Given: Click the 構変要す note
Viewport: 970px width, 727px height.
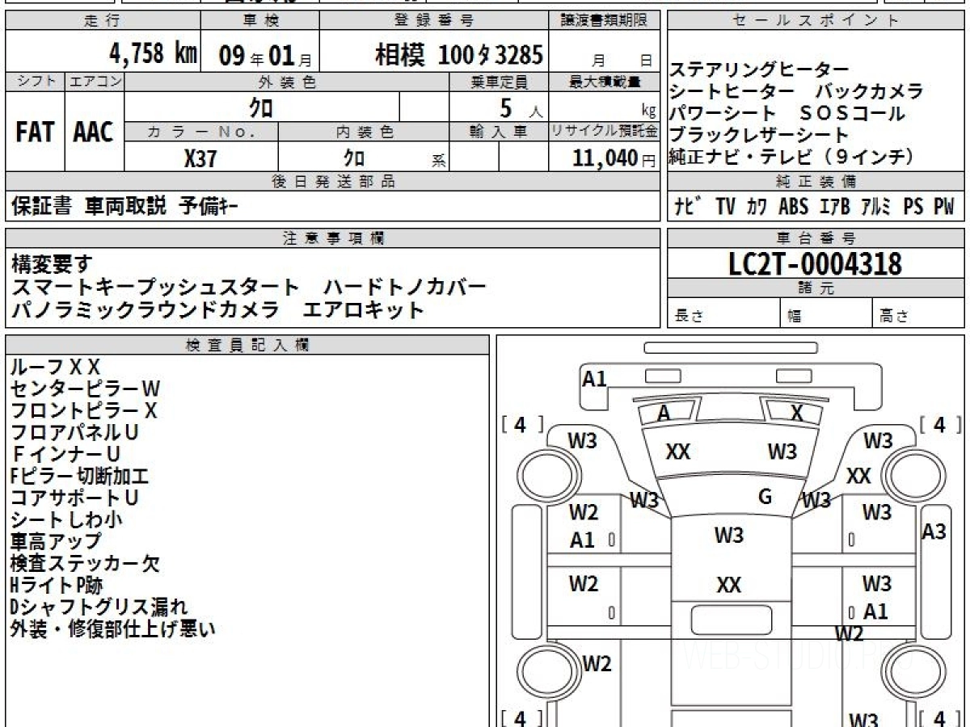Looking at the screenshot, I should tap(52, 263).
